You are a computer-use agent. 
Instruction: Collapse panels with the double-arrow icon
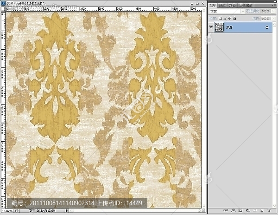click(x=275, y=1)
